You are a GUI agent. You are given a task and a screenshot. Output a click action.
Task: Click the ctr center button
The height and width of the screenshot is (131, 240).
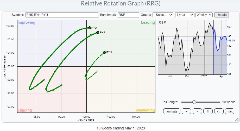(x=219, y=111)
